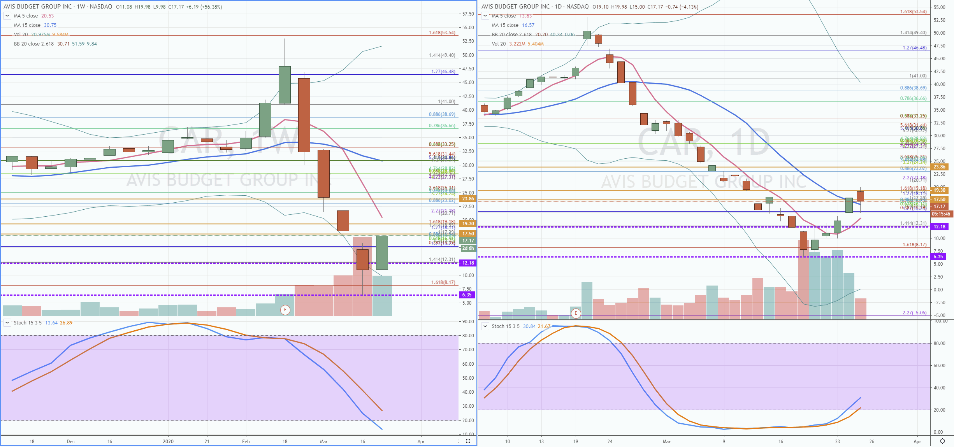Image resolution: width=954 pixels, height=447 pixels.
Task: Open chart settings gear on daily chart
Action: pyautogui.click(x=942, y=441)
